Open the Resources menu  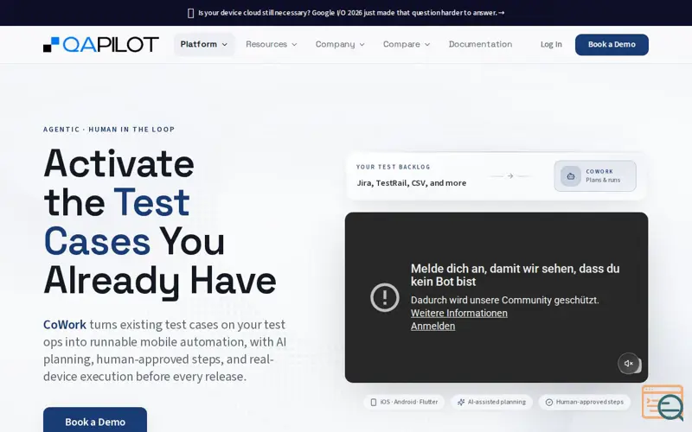click(x=272, y=45)
